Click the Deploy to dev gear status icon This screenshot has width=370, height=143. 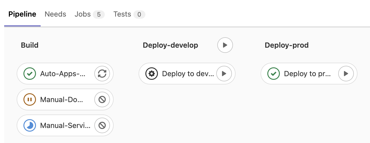click(152, 74)
